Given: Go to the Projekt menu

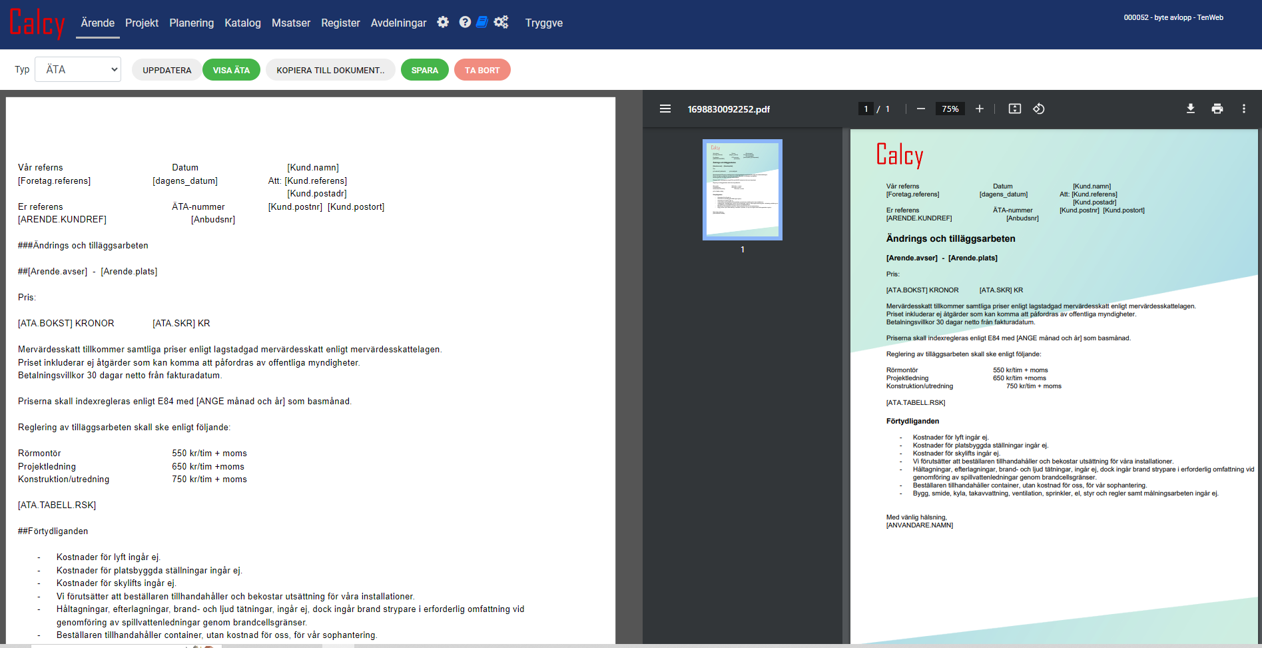Looking at the screenshot, I should tap(141, 23).
